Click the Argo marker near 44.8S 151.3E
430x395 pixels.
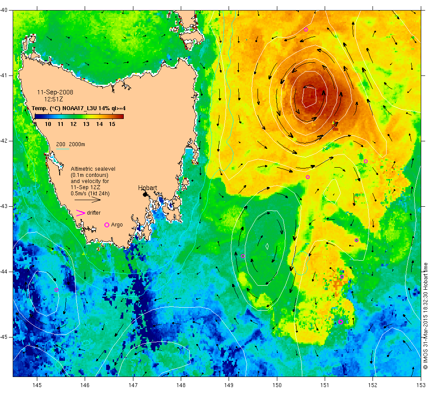(340, 322)
